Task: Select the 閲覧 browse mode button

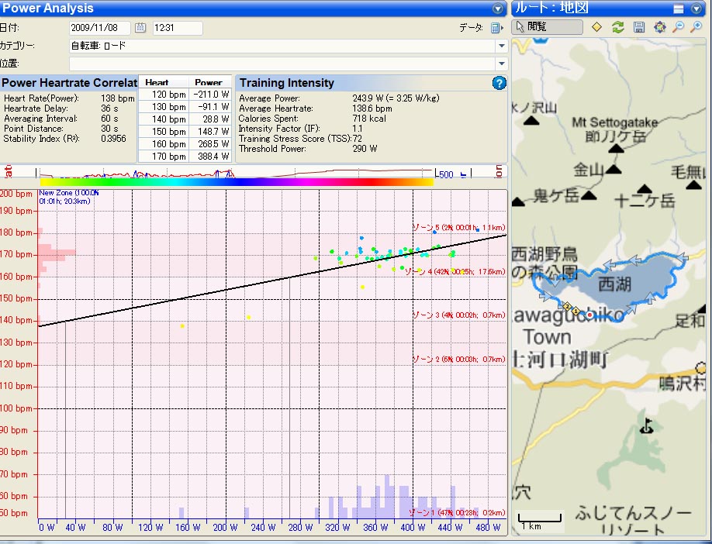Action: [x=548, y=27]
